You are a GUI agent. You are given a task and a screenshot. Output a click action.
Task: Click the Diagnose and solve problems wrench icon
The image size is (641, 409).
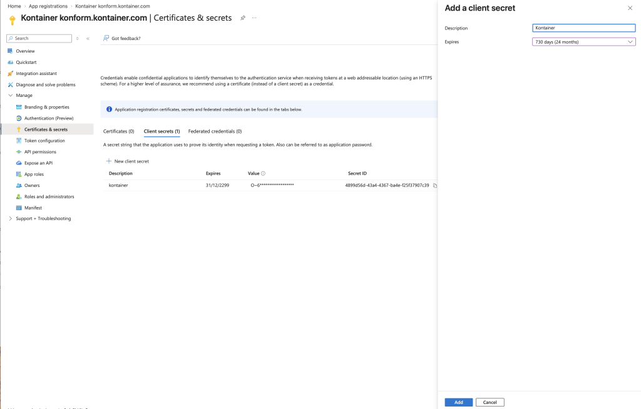pos(10,84)
